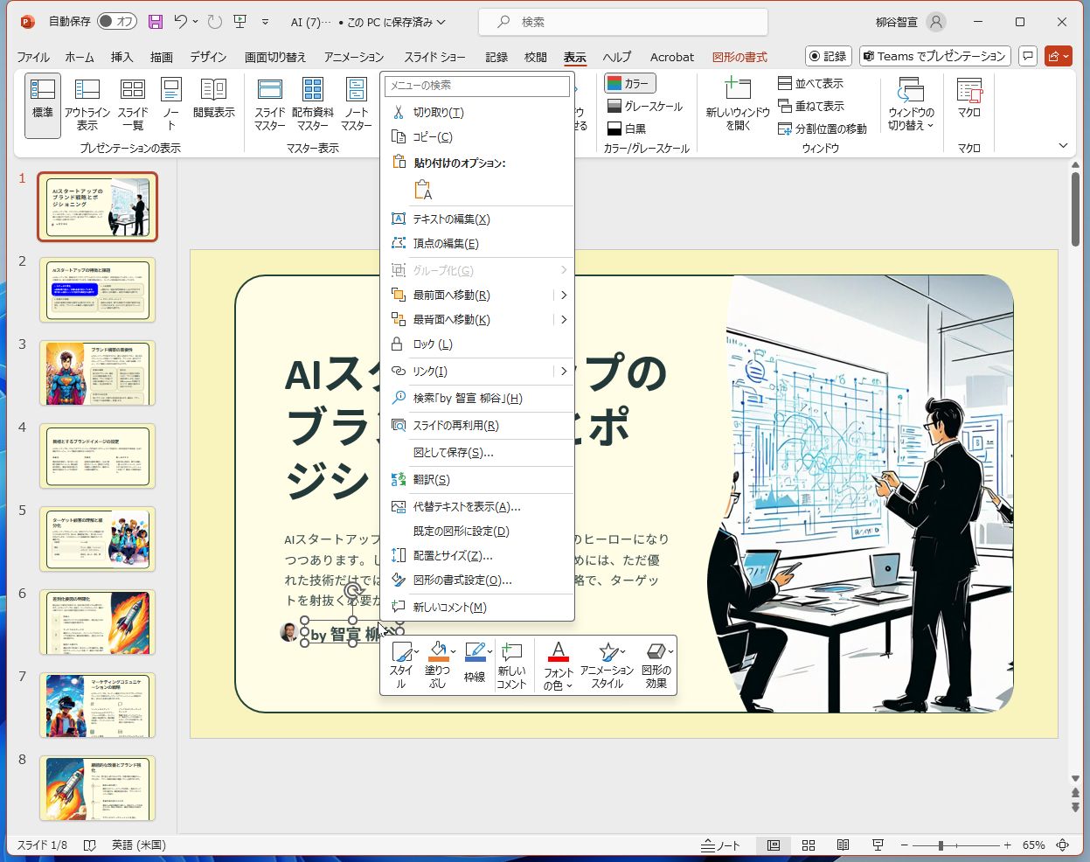The image size is (1090, 862).
Task: Select slide 3 thumbnail in the panel
Action: [97, 373]
